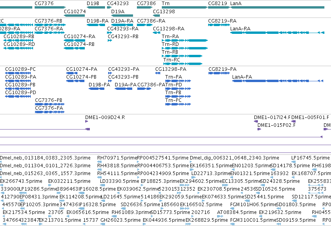Select the CG7376-PB protein label
Viewport: 331px width, 226px height.
pos(49,100)
